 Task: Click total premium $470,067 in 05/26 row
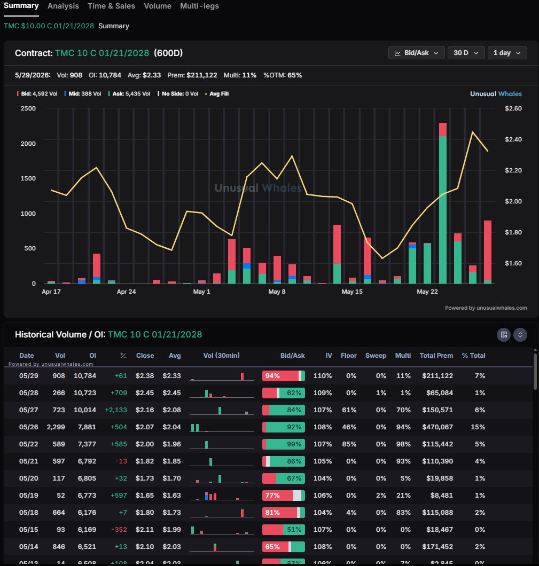pyautogui.click(x=437, y=427)
